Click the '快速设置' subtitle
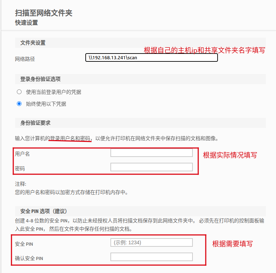The width and height of the screenshot is (276, 273). tap(27, 23)
